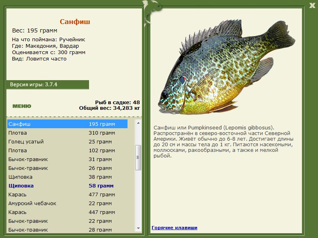Click the scroll down arrow of fish list
Screen dimensions: 318x238
pos(138,228)
